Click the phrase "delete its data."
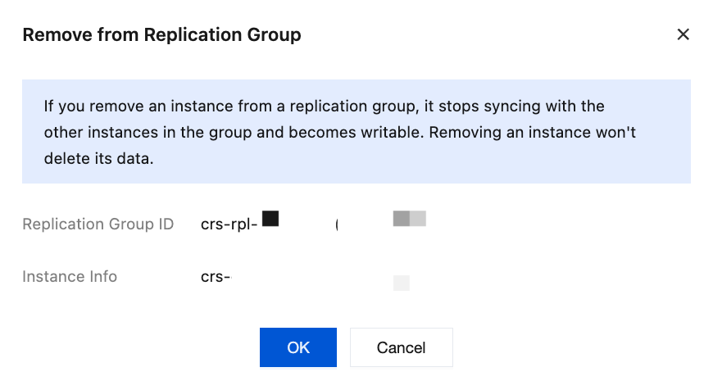 98,159
